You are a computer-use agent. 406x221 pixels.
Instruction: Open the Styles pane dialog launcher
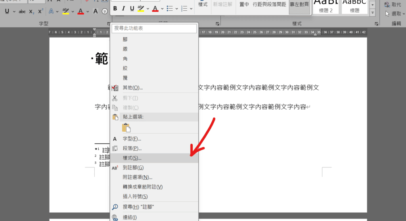tap(376, 24)
